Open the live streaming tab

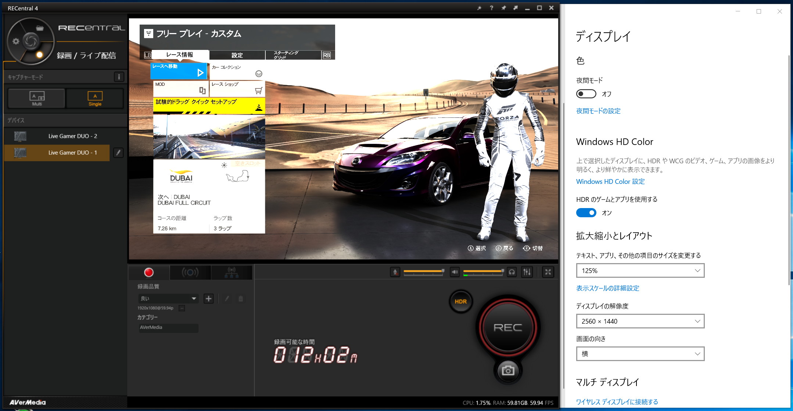coord(190,272)
